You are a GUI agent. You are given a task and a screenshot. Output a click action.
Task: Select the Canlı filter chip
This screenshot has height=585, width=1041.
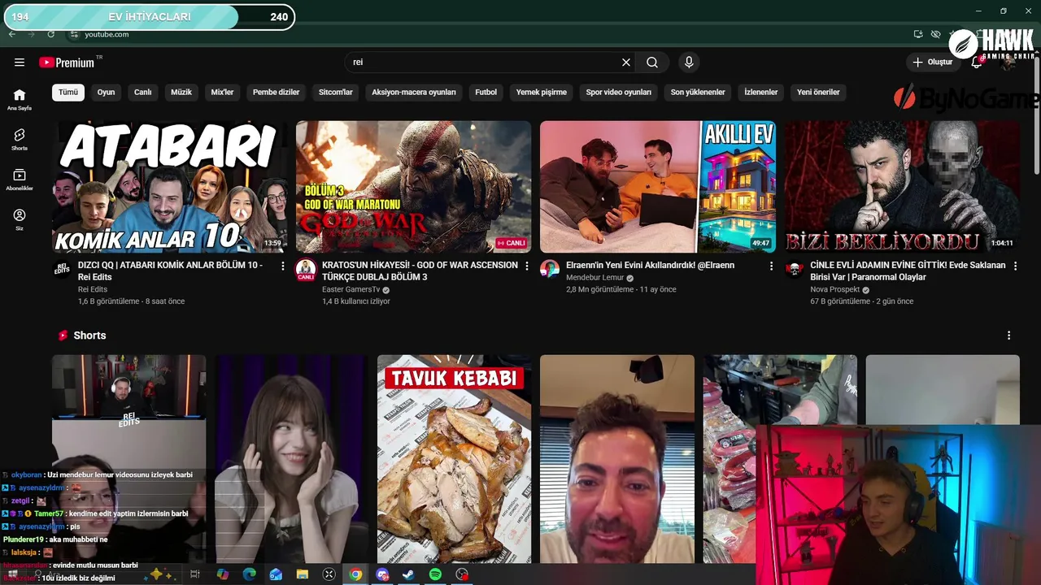pos(143,92)
